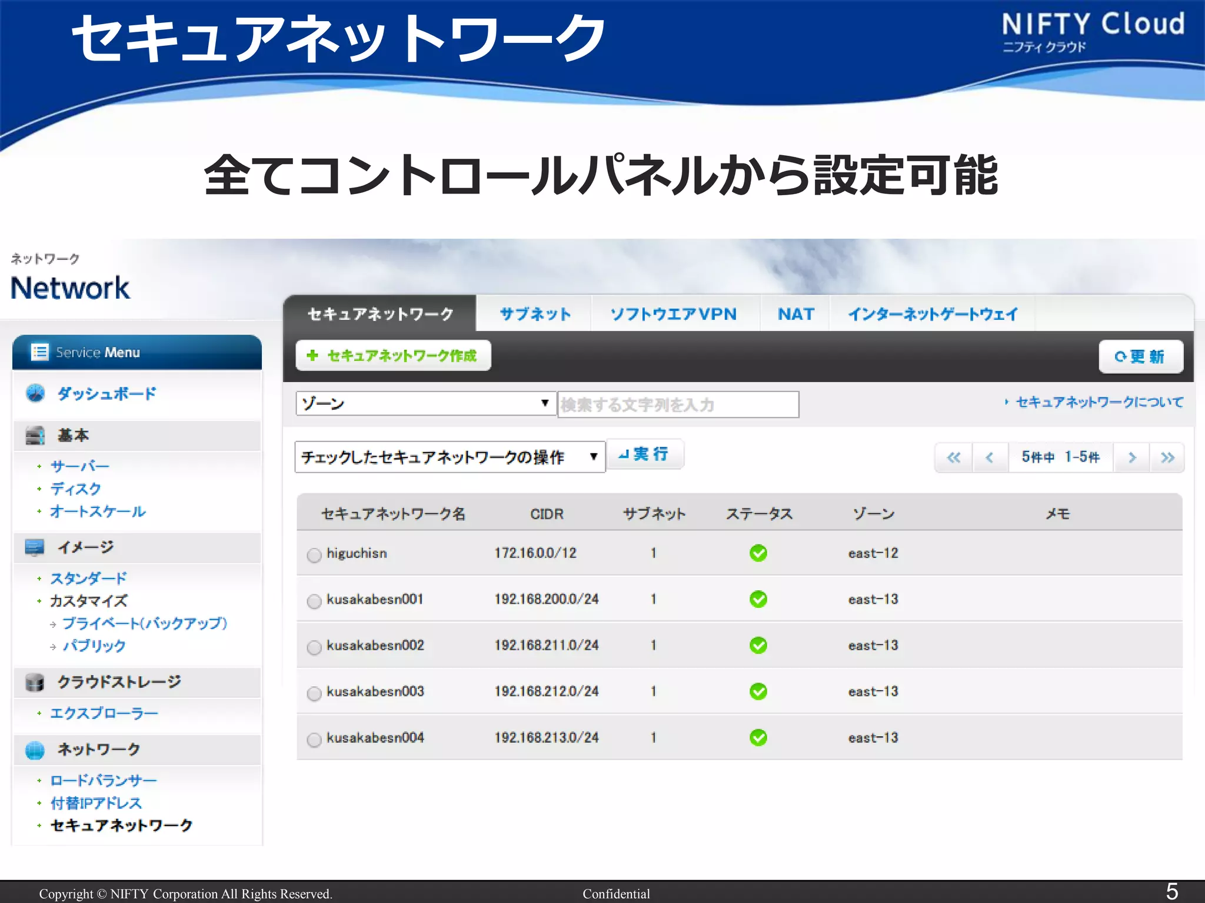Select the higuchisn radio button
The image size is (1205, 903).
click(x=314, y=555)
